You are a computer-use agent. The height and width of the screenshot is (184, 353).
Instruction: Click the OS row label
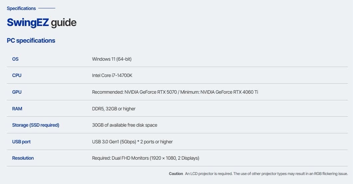click(x=15, y=59)
